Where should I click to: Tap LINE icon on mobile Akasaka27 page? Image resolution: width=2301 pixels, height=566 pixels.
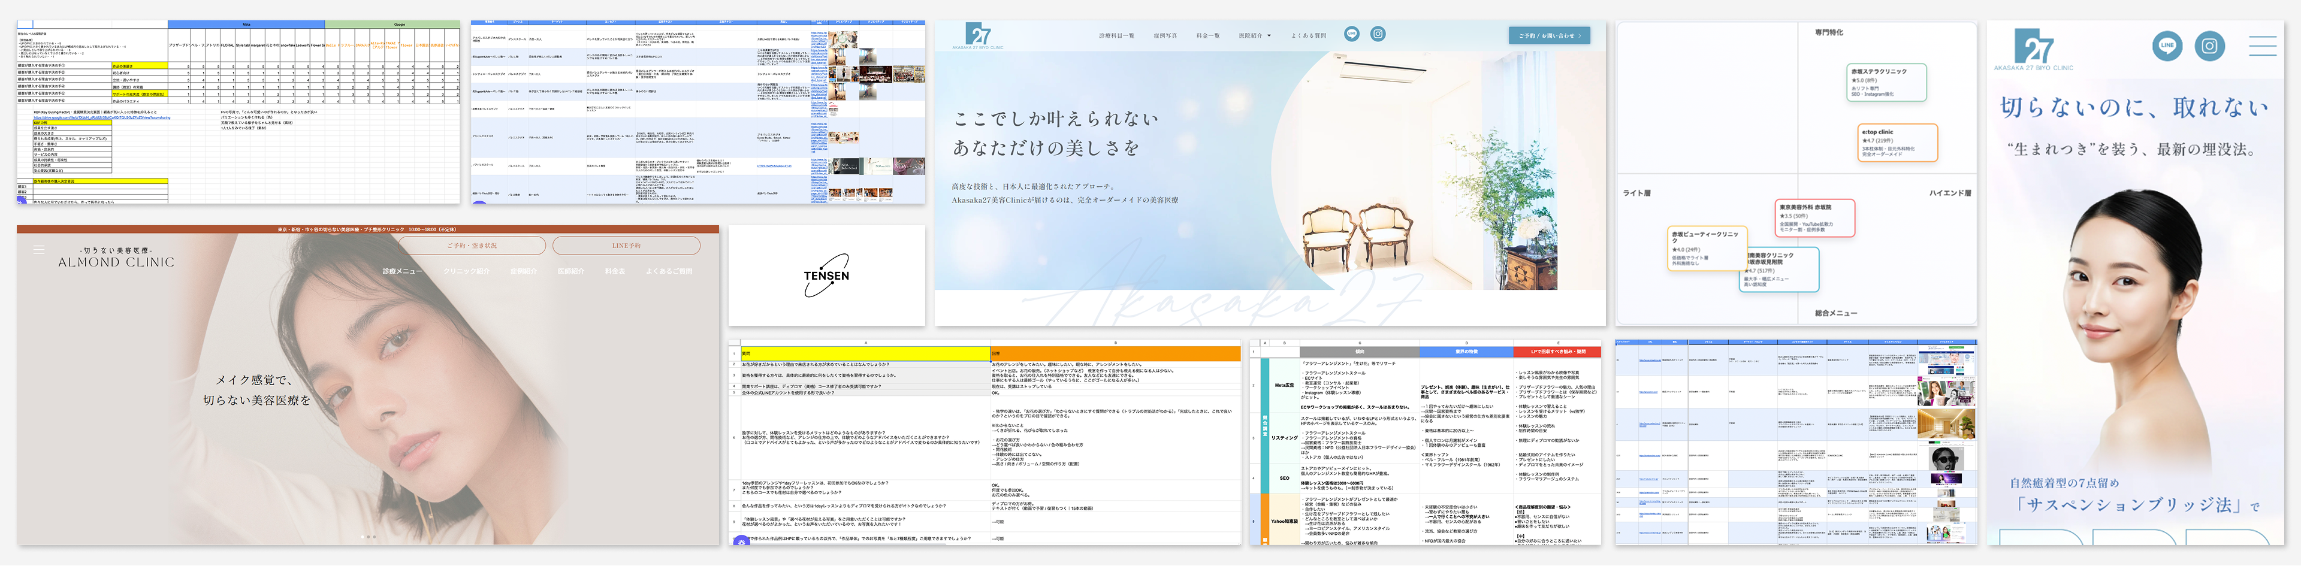click(2167, 46)
